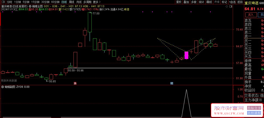Image resolution: width=264 pixels, height=118 pixels.
Task: Switch to the 周线 weekly tab
Action: pyautogui.click(x=72, y=2)
